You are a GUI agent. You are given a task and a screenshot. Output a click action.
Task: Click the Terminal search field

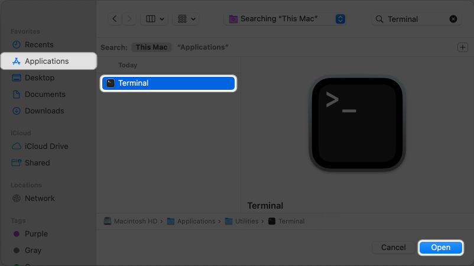(x=417, y=19)
